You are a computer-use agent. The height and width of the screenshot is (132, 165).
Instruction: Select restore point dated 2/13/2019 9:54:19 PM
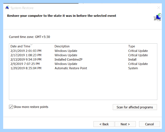[x=83, y=60]
